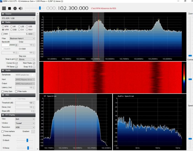Toggle the FM Stereo checkbox
193x151 pixels.
coord(17,67)
